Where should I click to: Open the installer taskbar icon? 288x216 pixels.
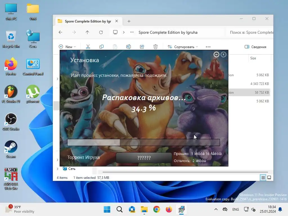click(x=181, y=209)
